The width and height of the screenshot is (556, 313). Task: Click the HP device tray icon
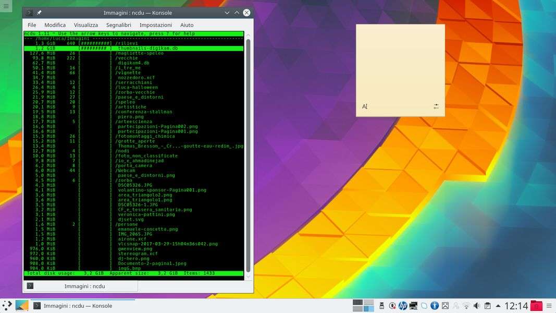point(402,306)
